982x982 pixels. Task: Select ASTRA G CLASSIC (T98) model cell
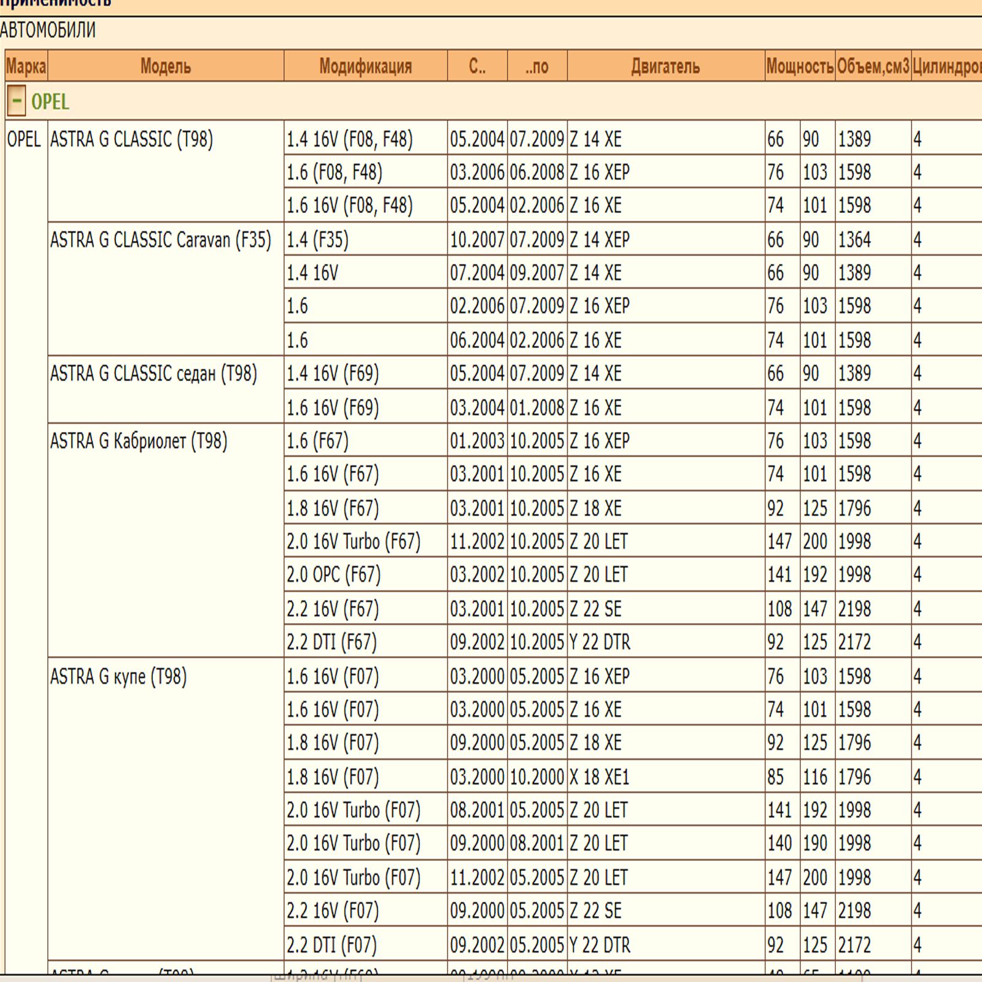point(131,140)
